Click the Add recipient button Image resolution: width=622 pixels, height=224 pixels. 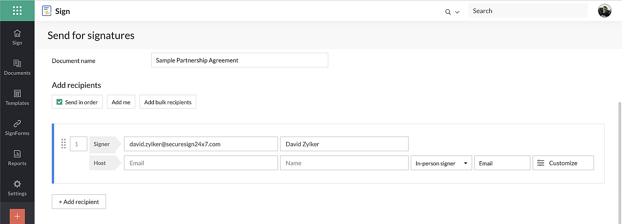pyautogui.click(x=79, y=202)
